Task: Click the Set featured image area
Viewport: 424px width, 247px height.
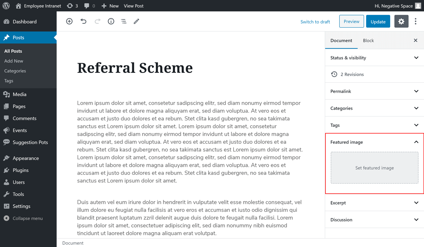Action: click(x=374, y=168)
